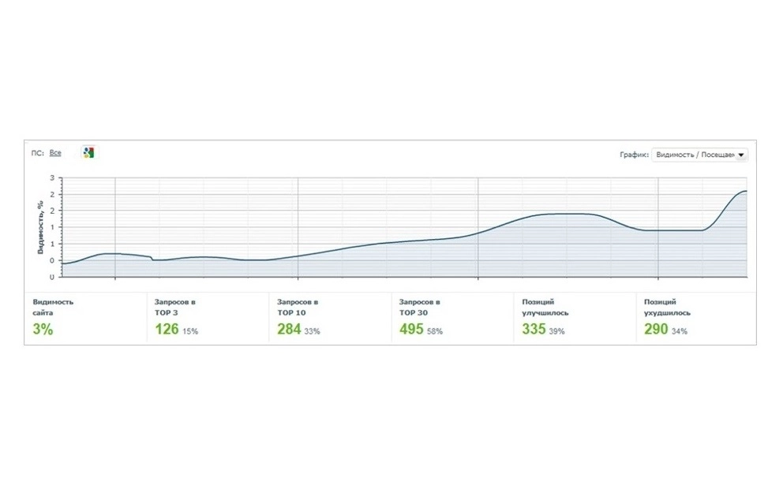The image size is (783, 489).
Task: Open the 'Видимость / Посещаемость' graph dropdown
Action: tap(699, 155)
